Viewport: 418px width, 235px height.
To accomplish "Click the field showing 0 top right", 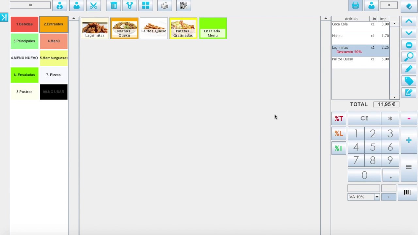I will pyautogui.click(x=389, y=5).
